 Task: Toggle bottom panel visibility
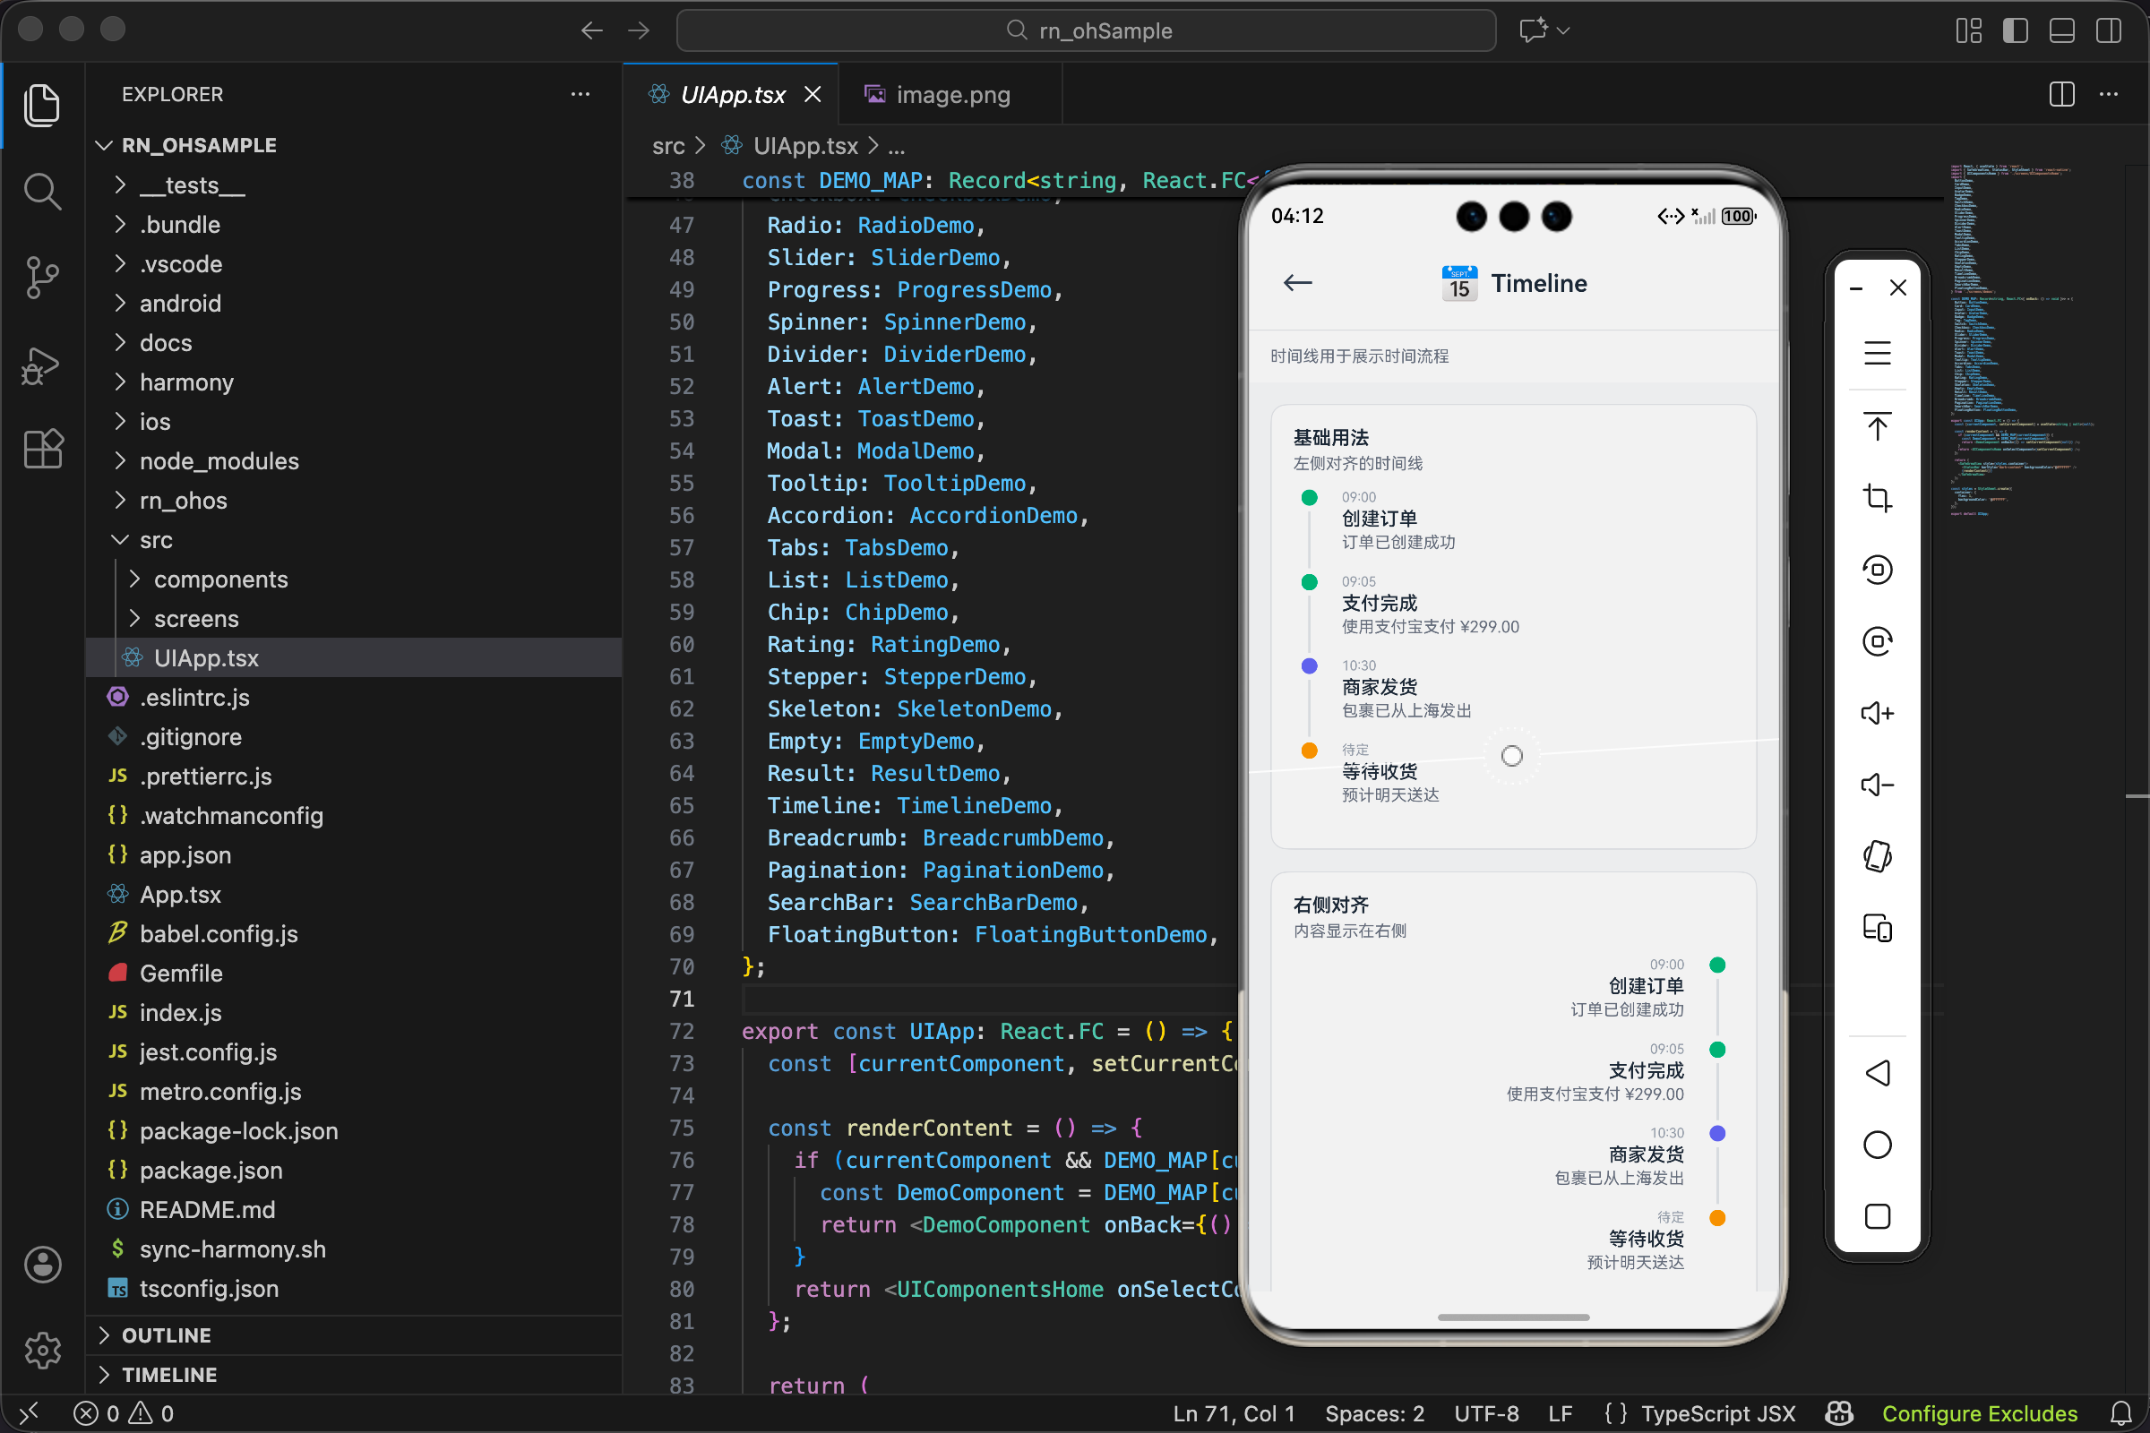(x=2061, y=31)
